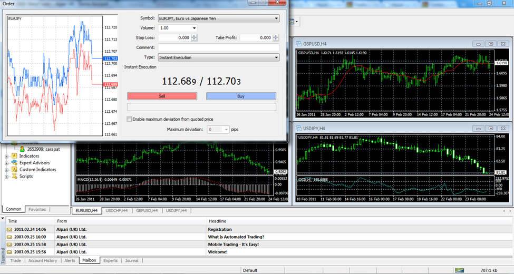The height and width of the screenshot is (274, 514).
Task: Restore the GBPUSD,H4 chart window
Action: click(491, 44)
